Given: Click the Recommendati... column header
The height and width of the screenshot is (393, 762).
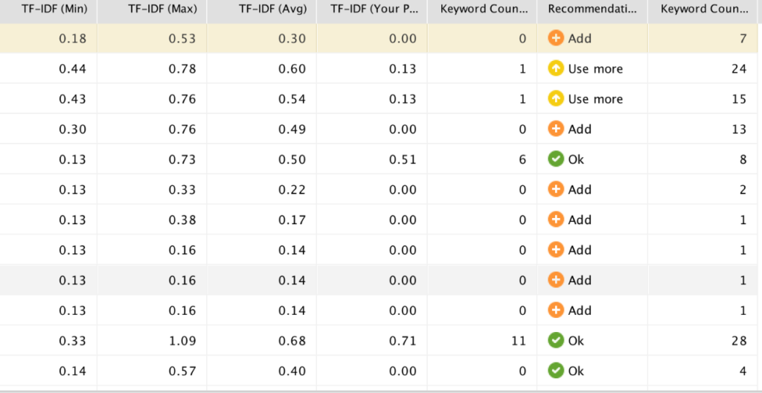Looking at the screenshot, I should (592, 9).
